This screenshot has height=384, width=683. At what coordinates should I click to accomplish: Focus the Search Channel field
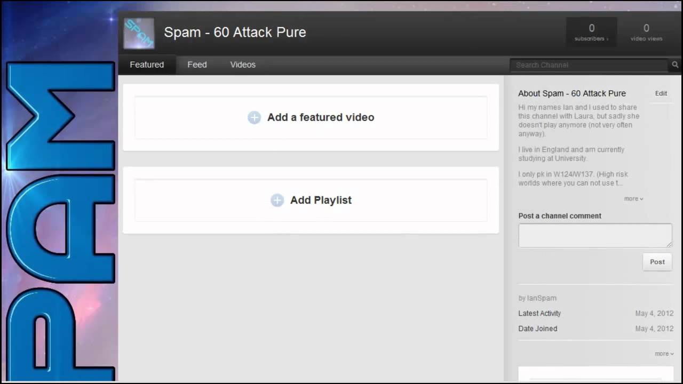pos(589,65)
